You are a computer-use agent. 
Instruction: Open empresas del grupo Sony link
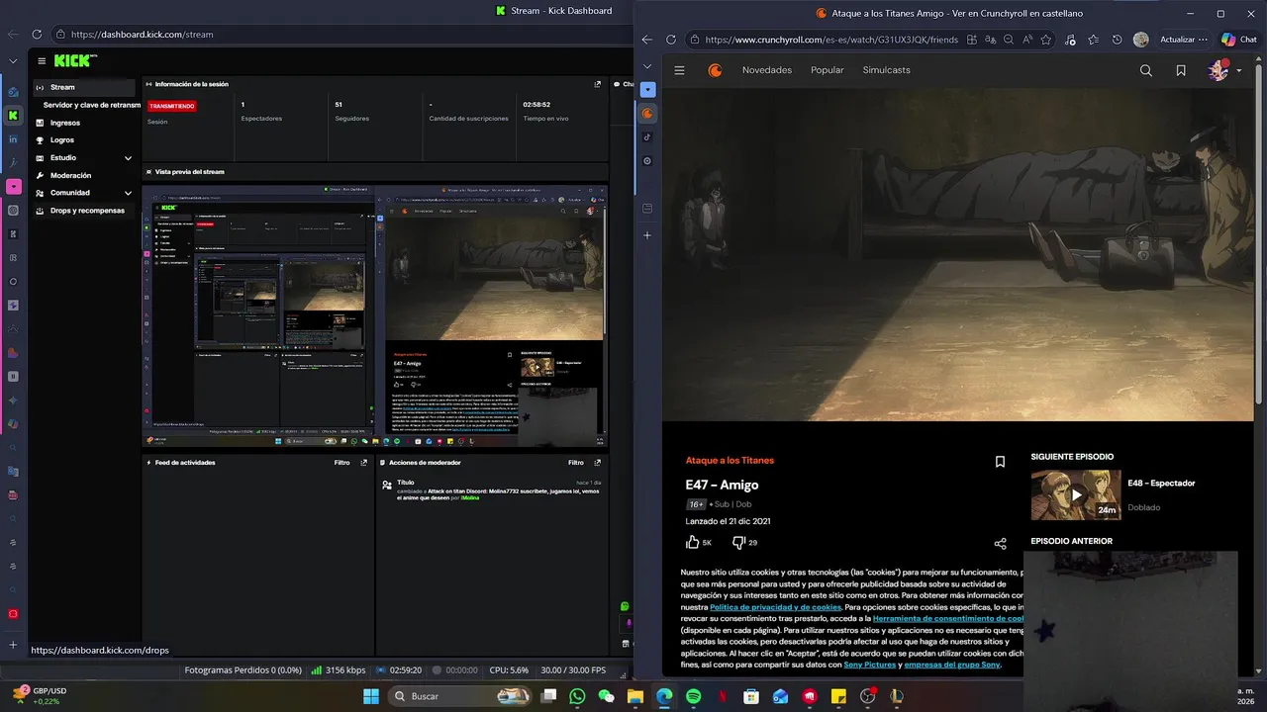(952, 665)
